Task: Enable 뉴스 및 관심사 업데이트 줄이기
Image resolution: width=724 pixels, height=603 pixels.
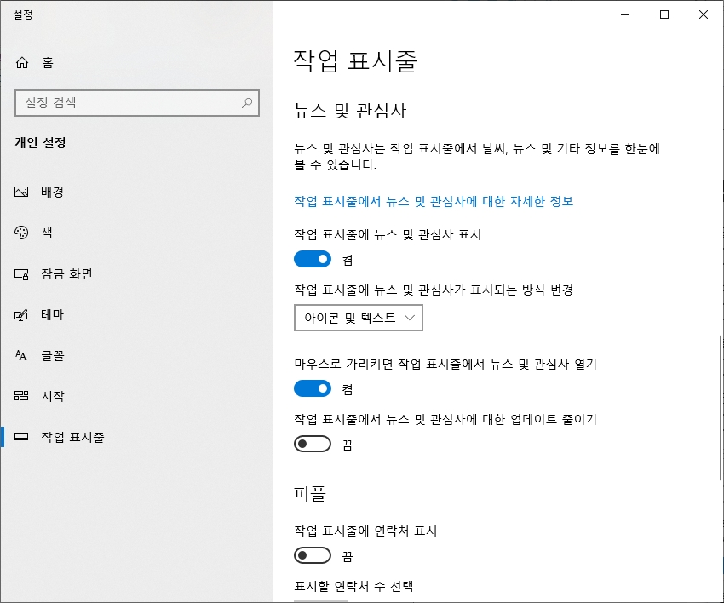Action: click(x=312, y=443)
